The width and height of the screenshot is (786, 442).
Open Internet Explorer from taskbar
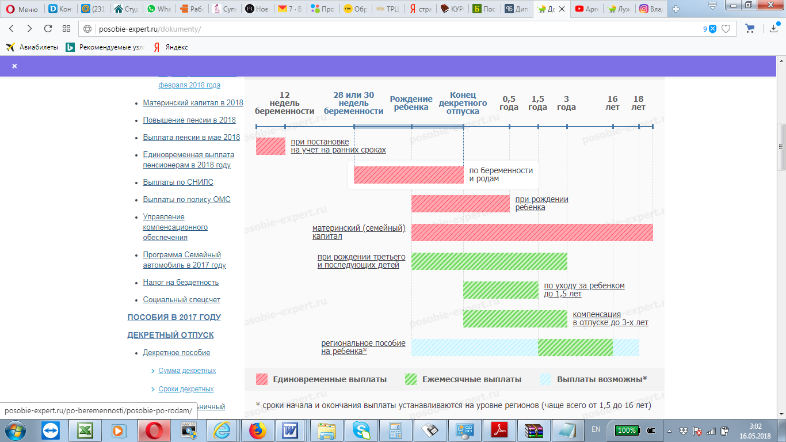pyautogui.click(x=223, y=430)
